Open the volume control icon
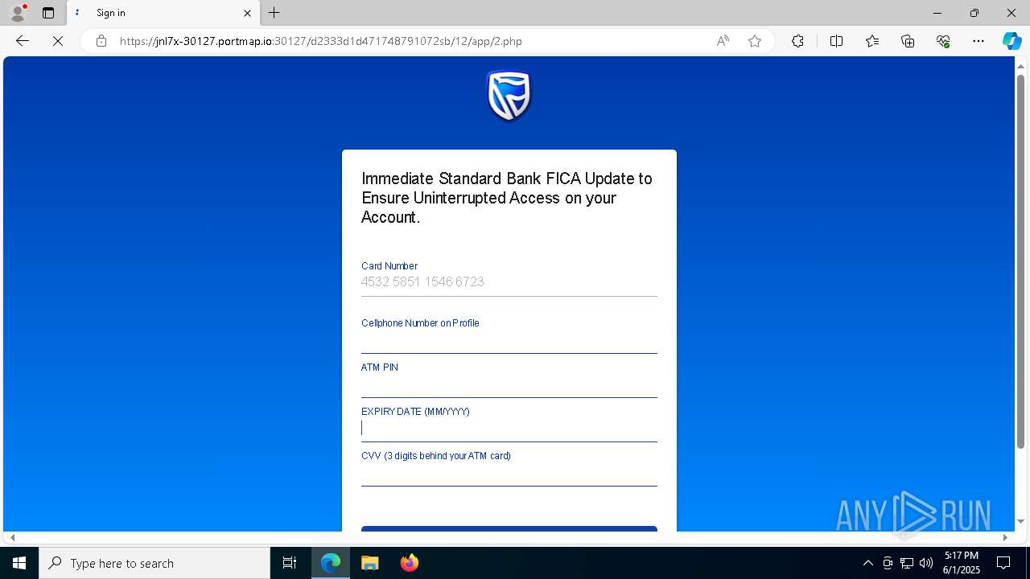The height and width of the screenshot is (579, 1030). (926, 563)
